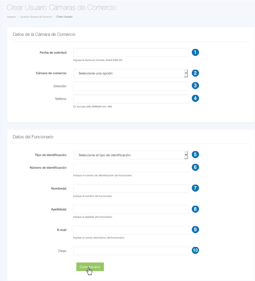Click numbered badge 3 beside Dirección
The height and width of the screenshot is (281, 255).
pos(195,86)
